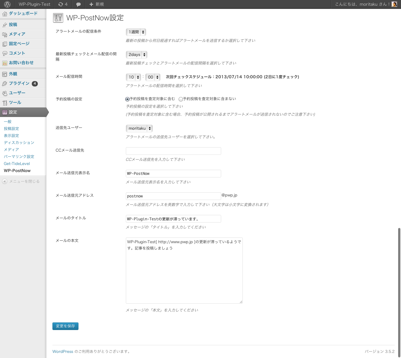401x358 pixels.
Task: Open メディア settings submenu link
Action: (11, 149)
